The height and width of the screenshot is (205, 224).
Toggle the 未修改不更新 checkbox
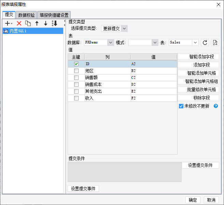[181, 106]
